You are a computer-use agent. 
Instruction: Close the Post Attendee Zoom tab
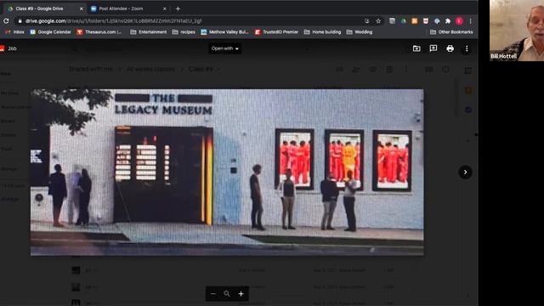164,8
